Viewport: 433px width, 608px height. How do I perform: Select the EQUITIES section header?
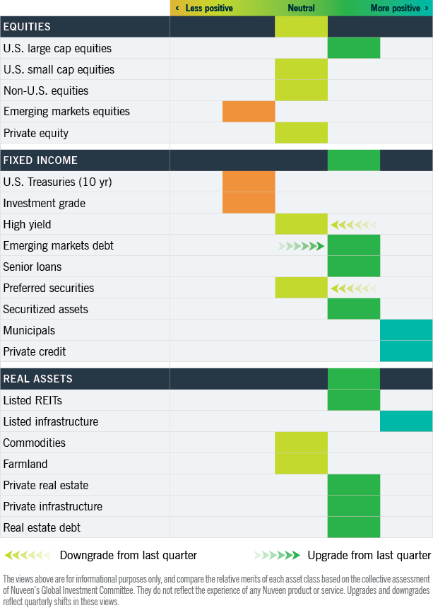click(x=27, y=27)
